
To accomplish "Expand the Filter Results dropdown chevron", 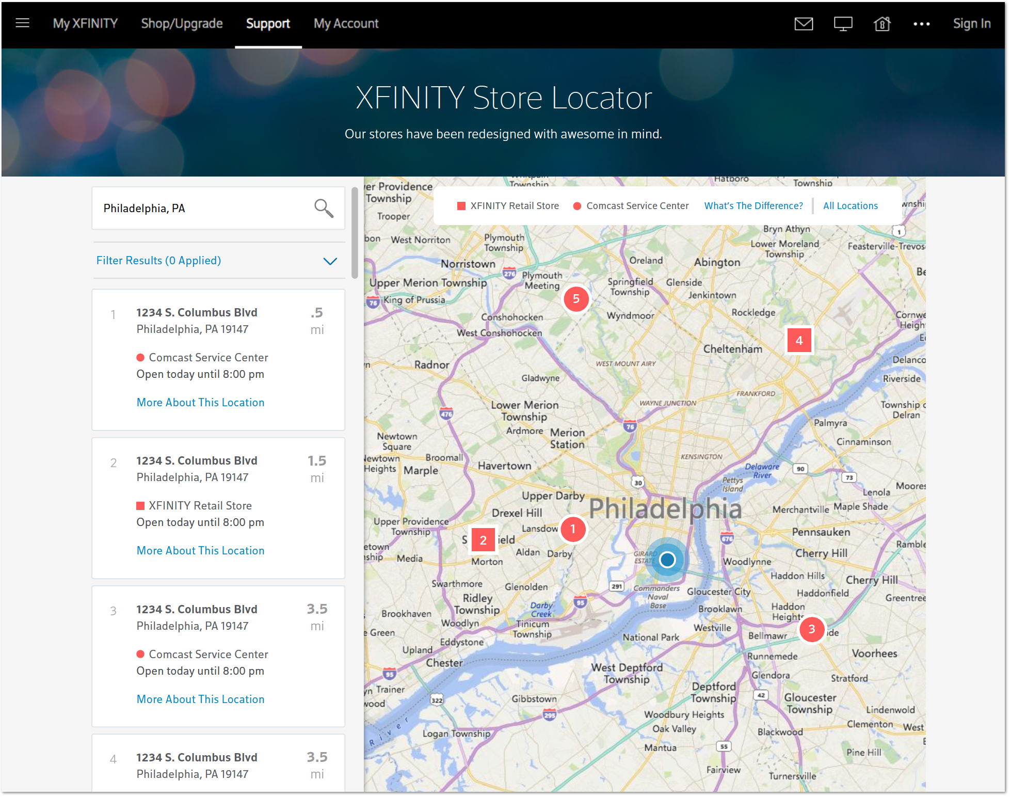I will [x=330, y=261].
